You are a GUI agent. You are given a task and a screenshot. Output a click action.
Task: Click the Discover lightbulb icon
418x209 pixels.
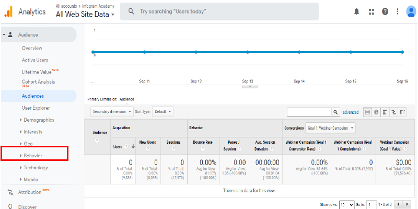10,206
